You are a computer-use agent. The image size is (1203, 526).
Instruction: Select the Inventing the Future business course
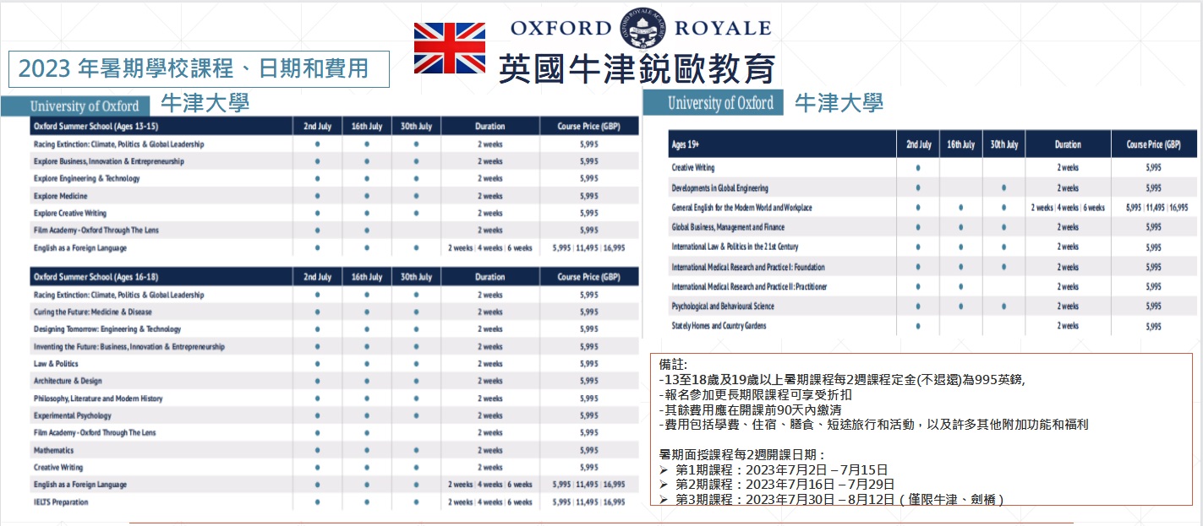pos(129,347)
